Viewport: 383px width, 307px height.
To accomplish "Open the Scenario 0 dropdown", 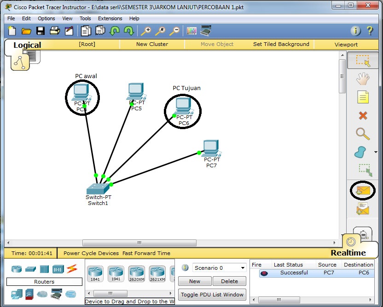I will click(x=219, y=268).
